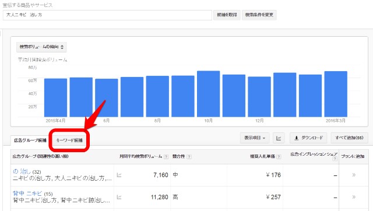The image size is (373, 211).
Task: Switch to the キーワード候補 tab
Action: coord(69,140)
